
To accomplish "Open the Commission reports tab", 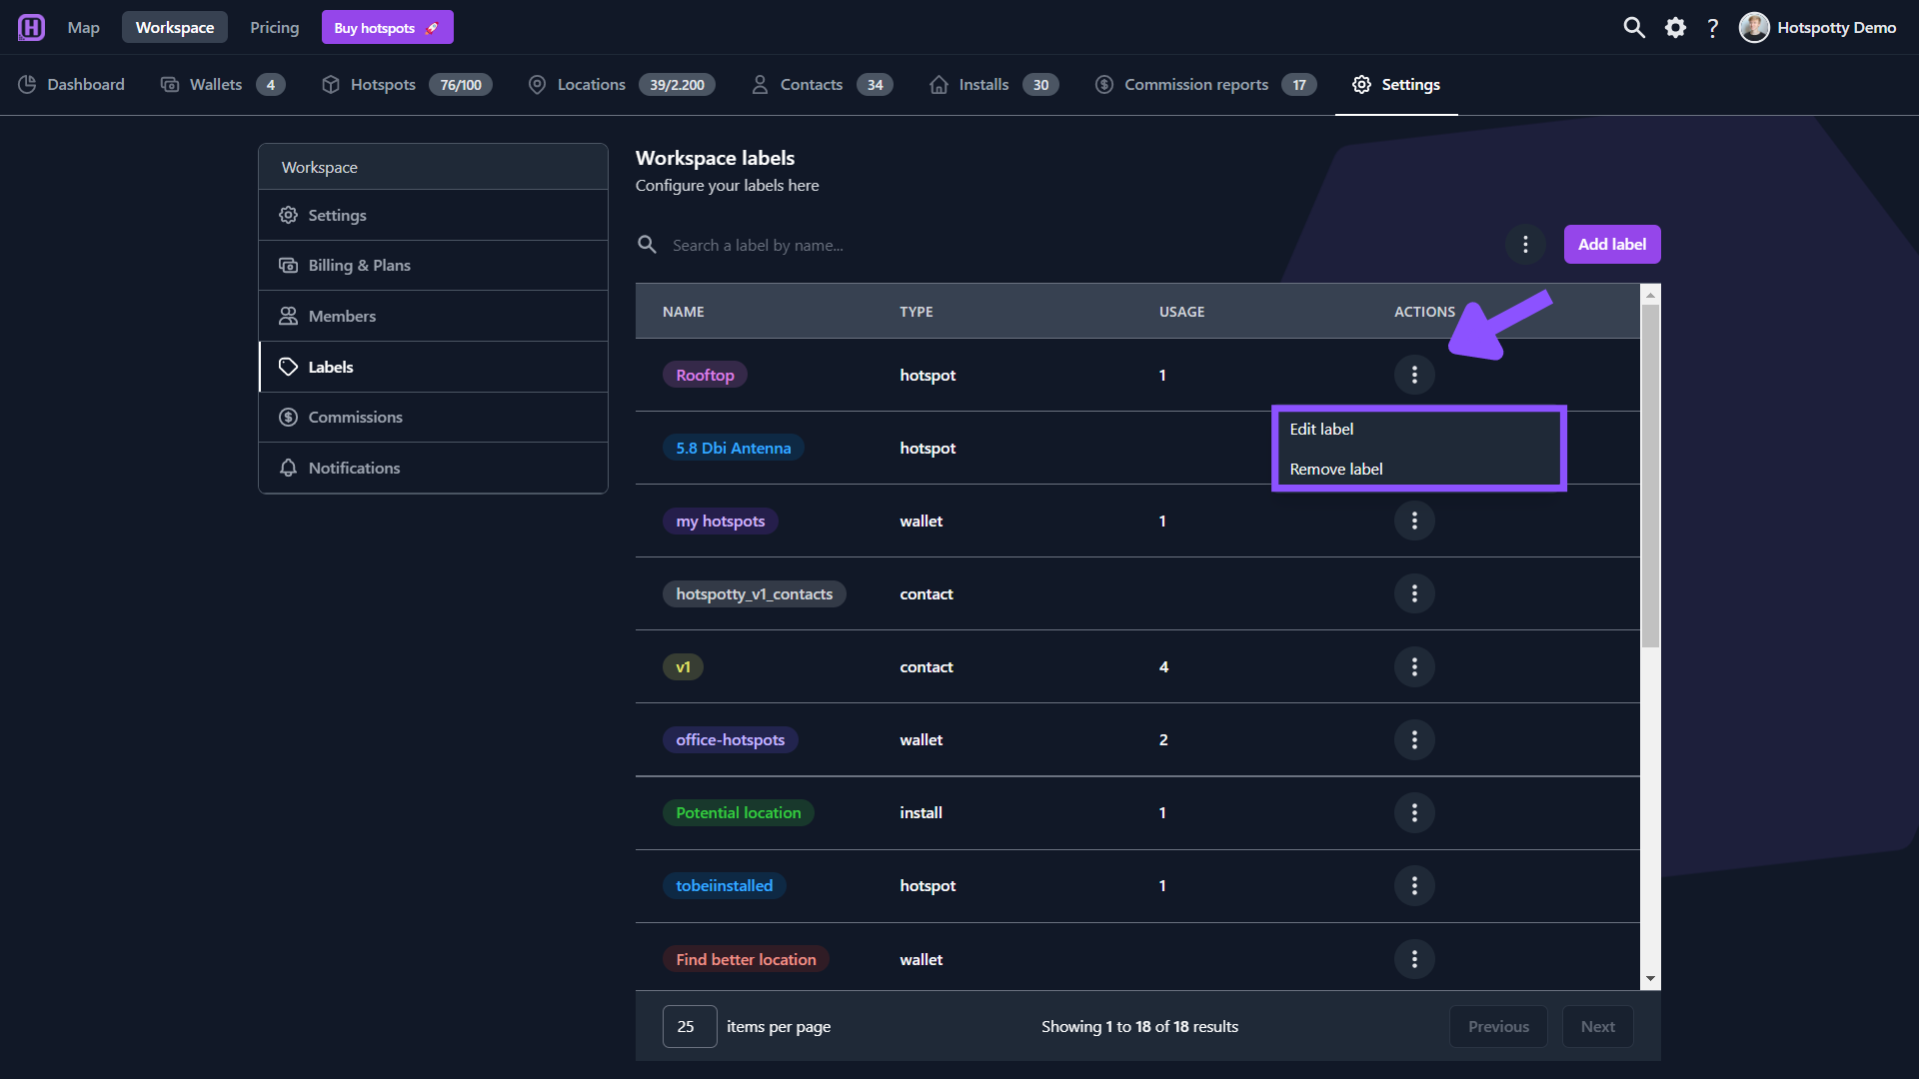I will click(1205, 85).
